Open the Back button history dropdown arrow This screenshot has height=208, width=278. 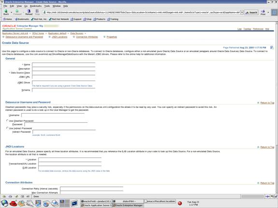(12, 13)
